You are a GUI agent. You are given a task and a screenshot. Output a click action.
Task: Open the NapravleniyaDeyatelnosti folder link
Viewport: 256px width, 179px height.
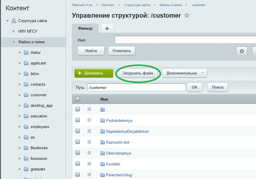pos(127,131)
